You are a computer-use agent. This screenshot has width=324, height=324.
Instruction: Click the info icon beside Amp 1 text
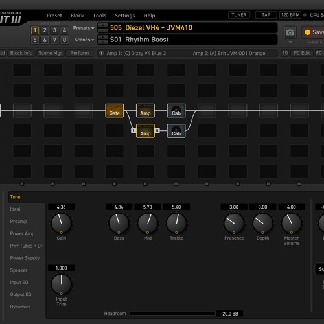pos(101,53)
